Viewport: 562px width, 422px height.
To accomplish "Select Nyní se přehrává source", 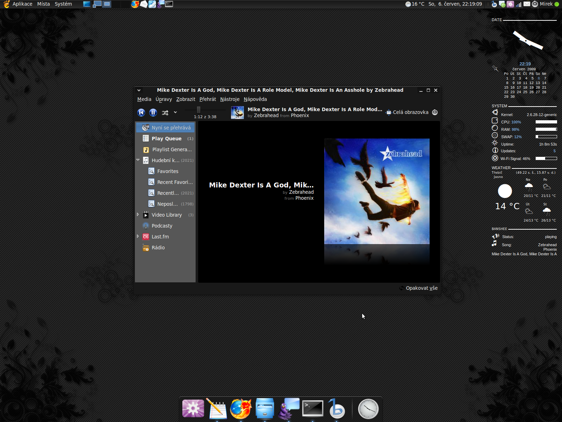I will point(165,128).
